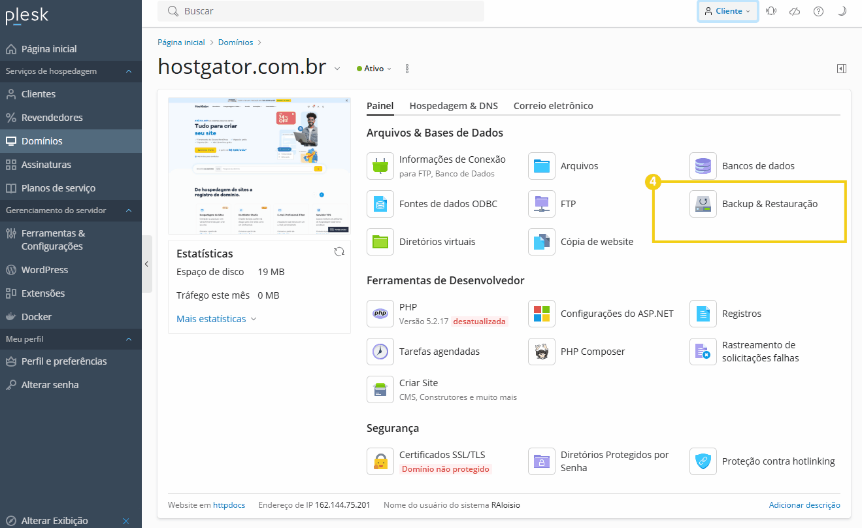Open Fontes de dados ODBC icon

(x=380, y=204)
